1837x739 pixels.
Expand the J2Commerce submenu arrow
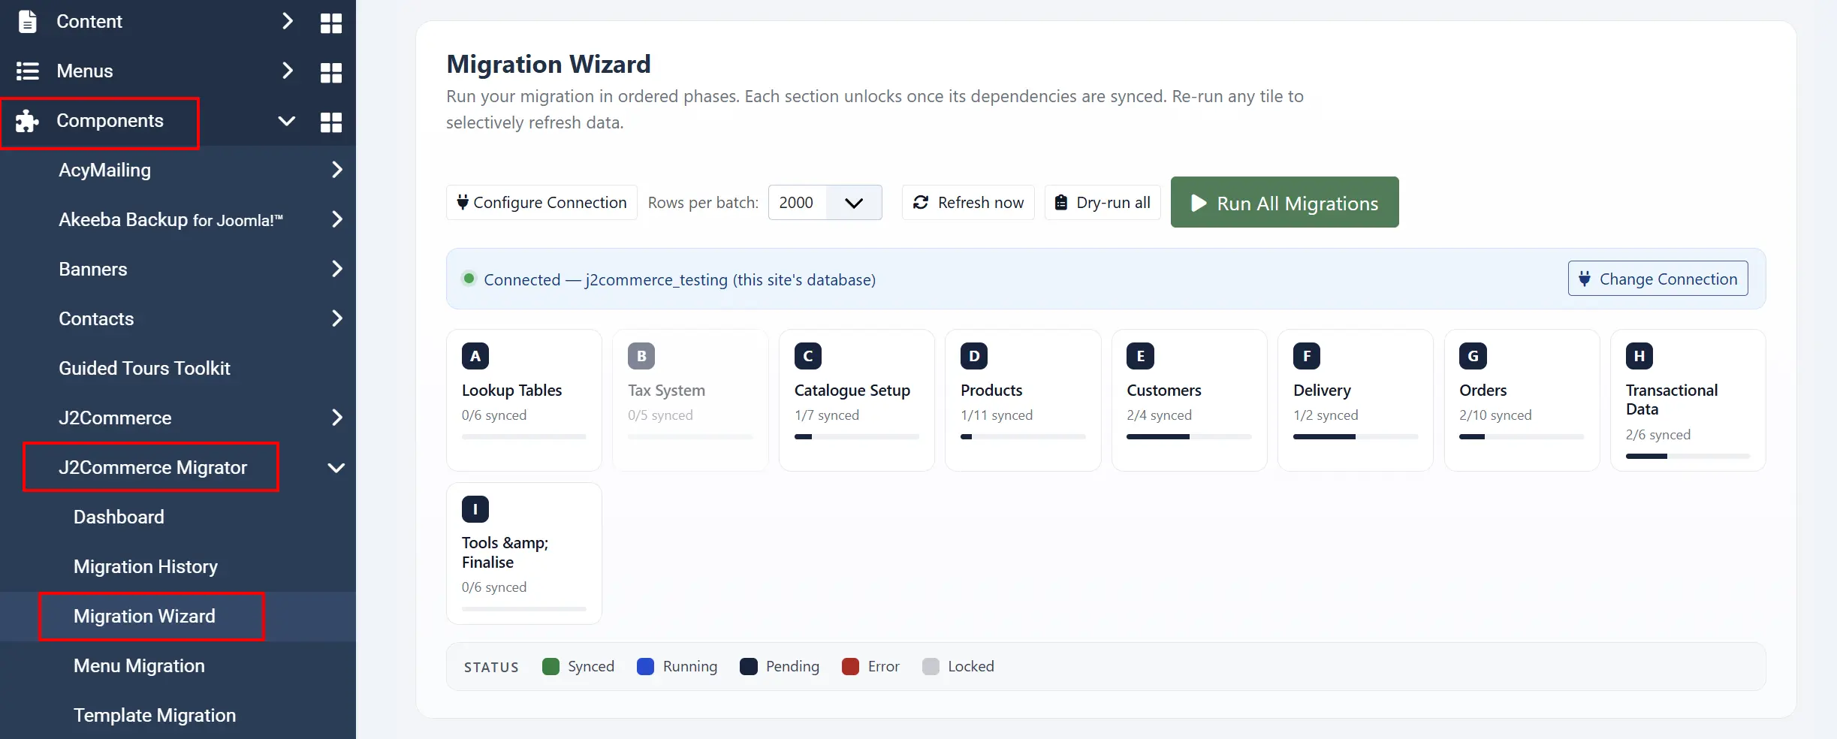pos(337,418)
